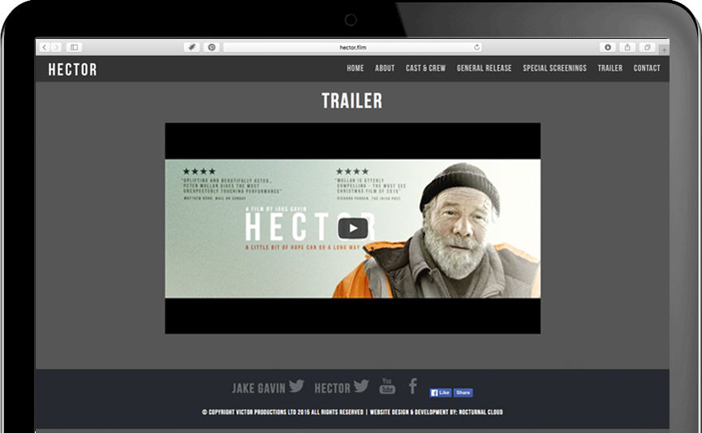Play the Hector trailer video
The image size is (702, 433).
(352, 229)
